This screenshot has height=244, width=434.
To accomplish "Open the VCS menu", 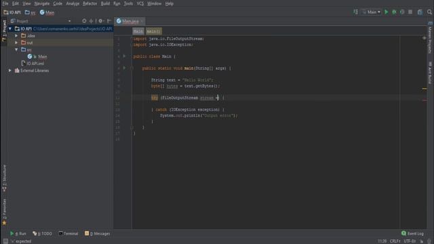I will point(140,3).
